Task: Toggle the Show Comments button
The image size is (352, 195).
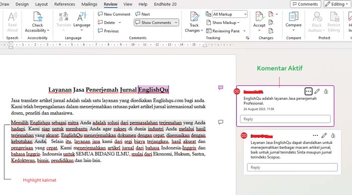Action: [x=154, y=23]
